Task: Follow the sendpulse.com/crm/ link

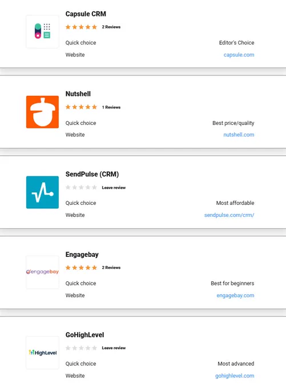Action: tap(229, 215)
